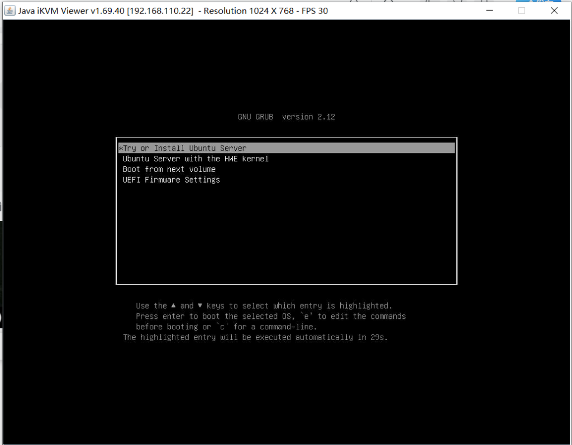The height and width of the screenshot is (445, 572).
Task: Close the Java iKVM Viewer window
Action: coord(554,11)
